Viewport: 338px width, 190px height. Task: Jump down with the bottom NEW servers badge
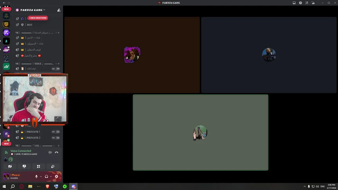(x=6, y=144)
